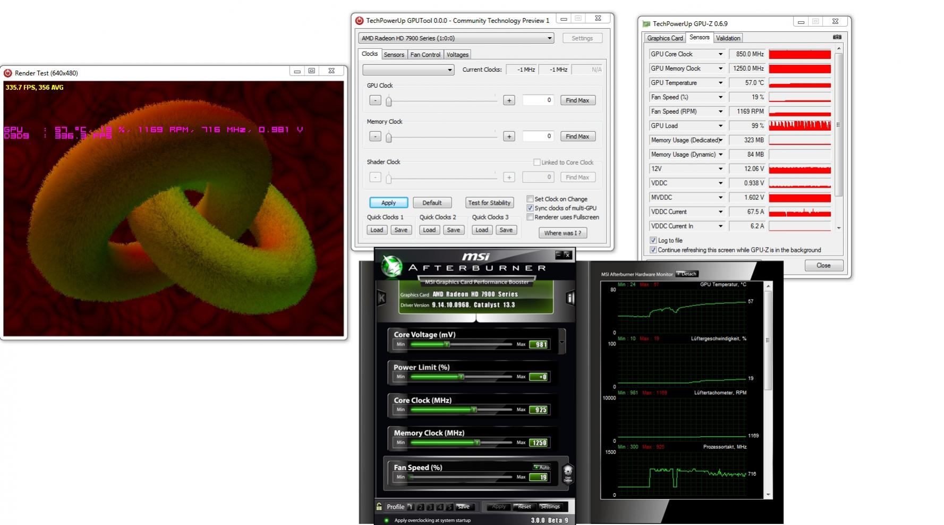Enable 'Renderer uses Fullscreen' checkbox
The width and height of the screenshot is (944, 525).
tap(530, 217)
